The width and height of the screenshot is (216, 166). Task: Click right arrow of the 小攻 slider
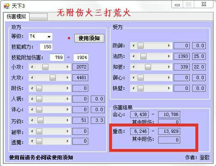[67, 67]
